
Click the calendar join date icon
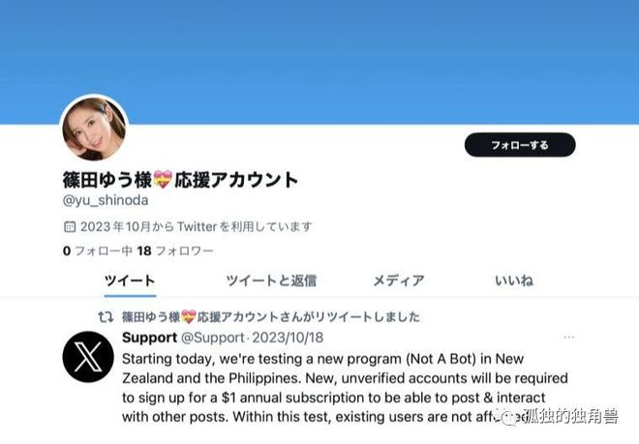pyautogui.click(x=70, y=226)
